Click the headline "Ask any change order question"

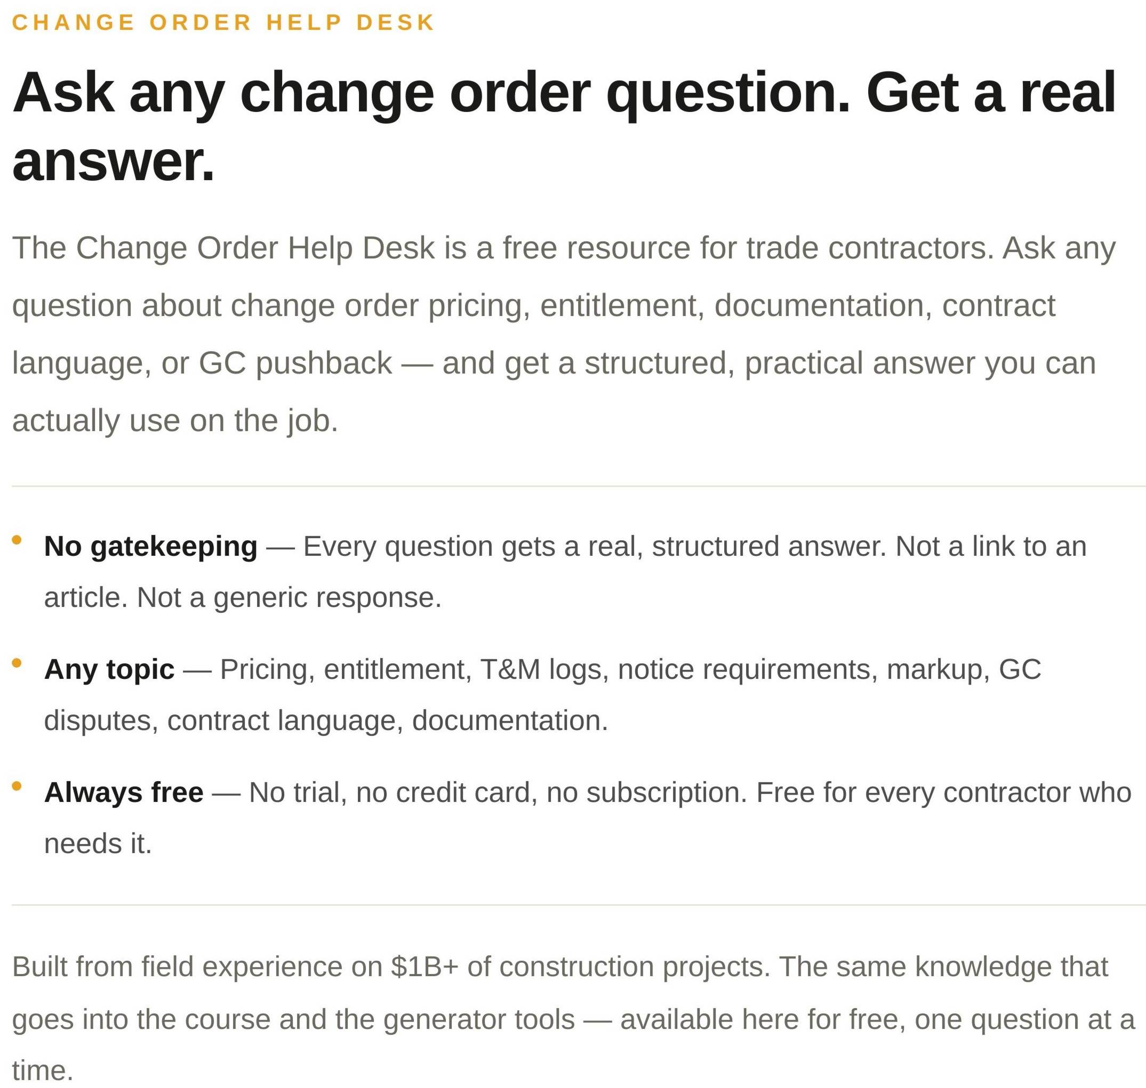tap(430, 93)
